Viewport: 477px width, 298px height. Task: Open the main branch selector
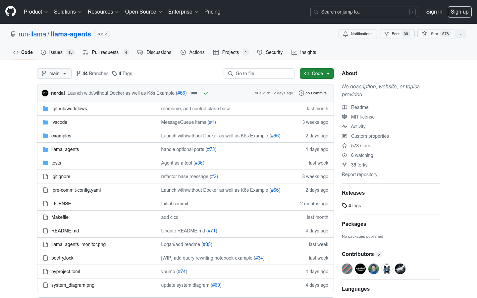pos(54,74)
